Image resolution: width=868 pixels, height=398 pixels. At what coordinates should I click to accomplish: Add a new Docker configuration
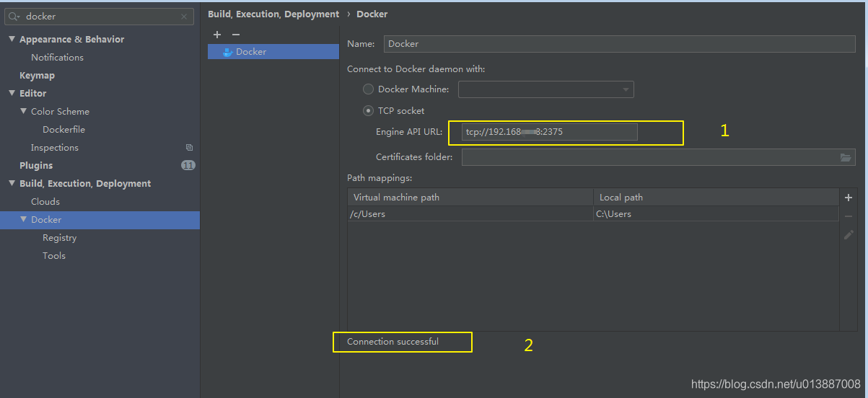217,35
